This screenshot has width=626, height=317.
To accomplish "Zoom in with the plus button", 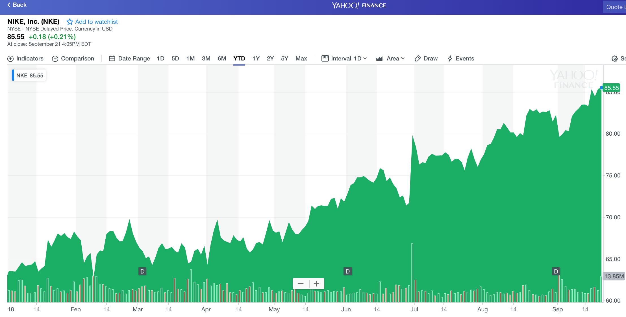I will [x=316, y=284].
